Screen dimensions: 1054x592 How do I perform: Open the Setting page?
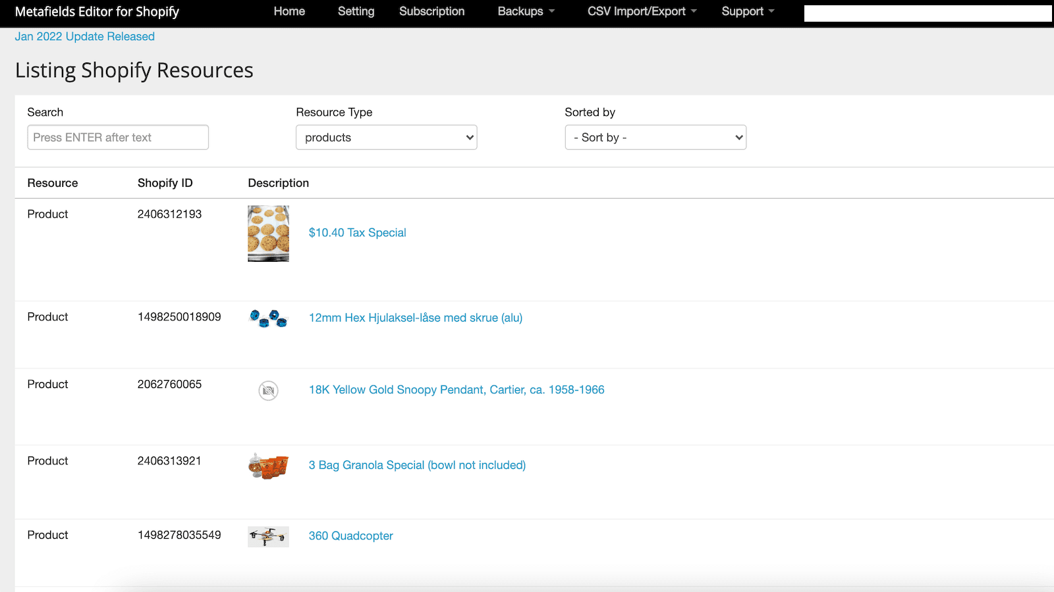(356, 11)
